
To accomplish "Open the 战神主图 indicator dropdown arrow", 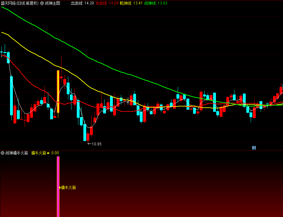I will tap(42, 3).
